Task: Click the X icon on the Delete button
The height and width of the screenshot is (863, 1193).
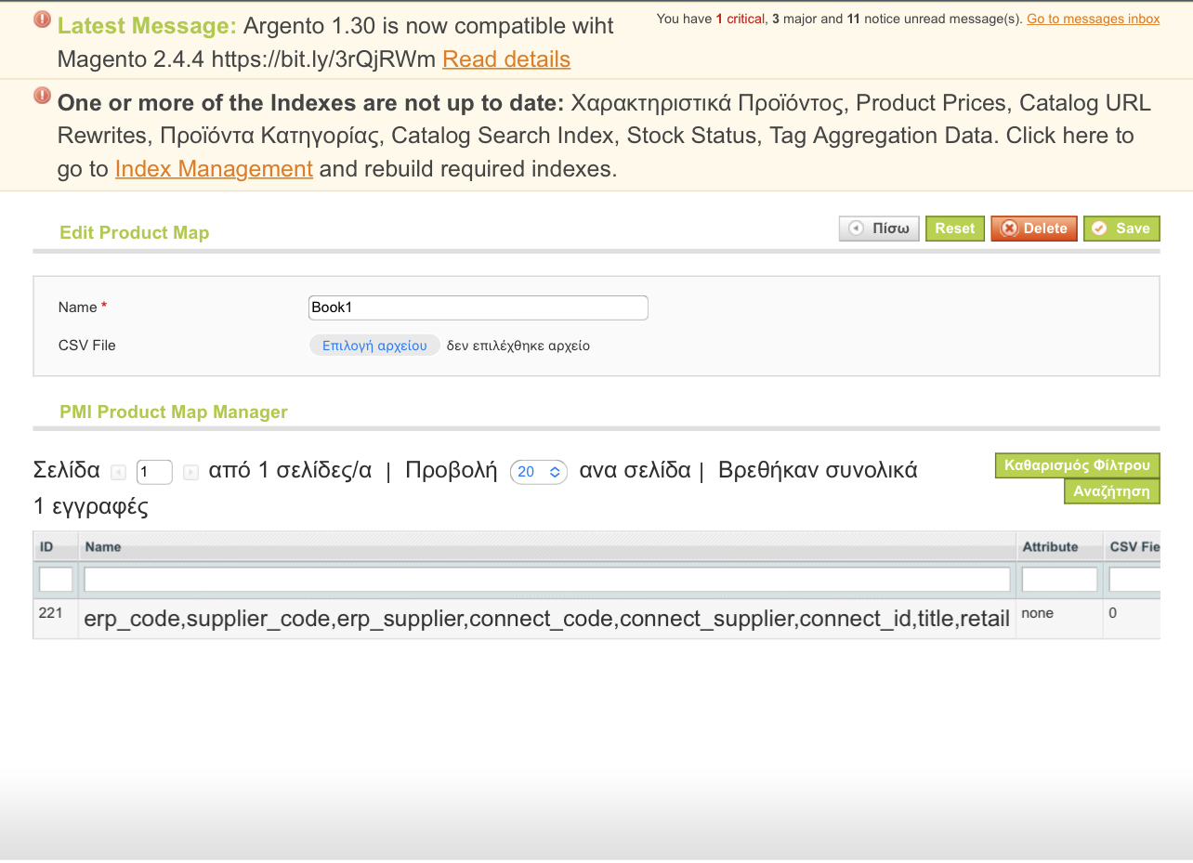Action: (x=1011, y=229)
